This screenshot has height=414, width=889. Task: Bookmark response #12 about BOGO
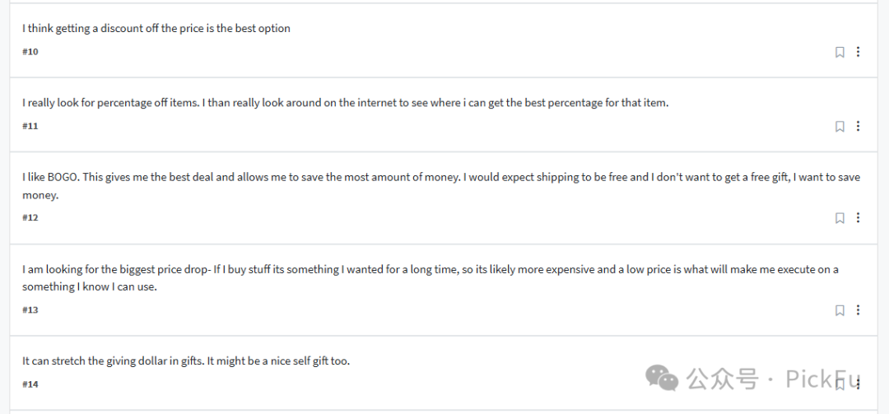click(x=840, y=218)
